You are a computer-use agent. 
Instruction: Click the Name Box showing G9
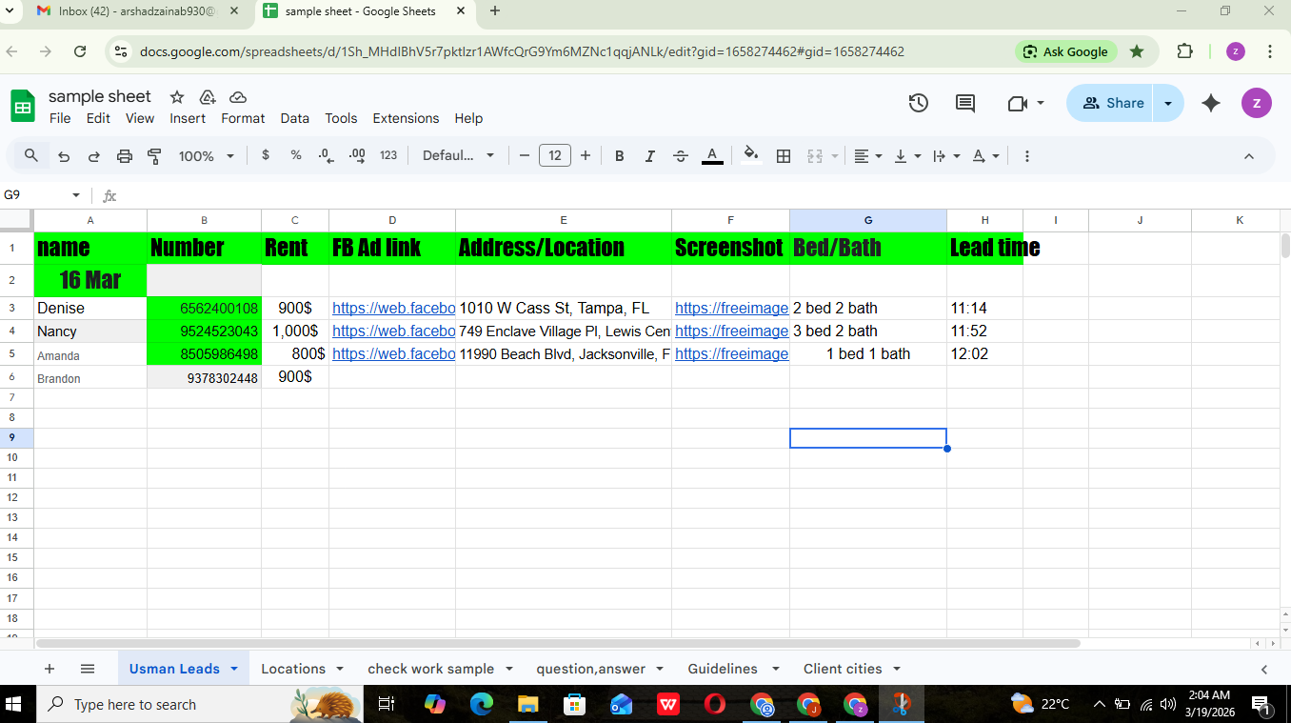click(42, 194)
